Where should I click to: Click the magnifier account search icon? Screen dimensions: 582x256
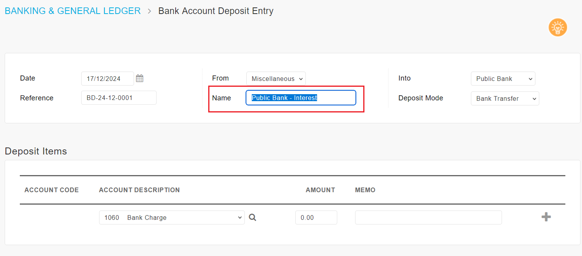coord(253,217)
